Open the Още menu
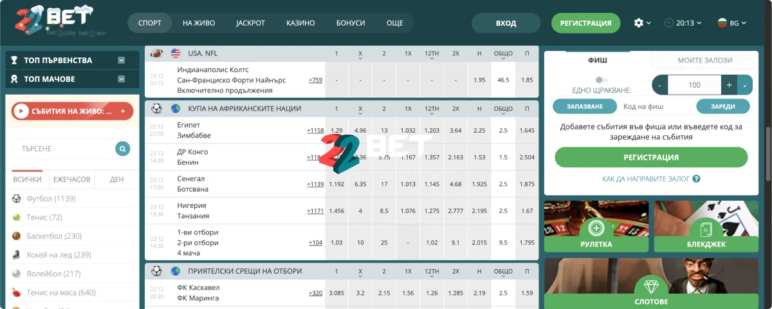 pyautogui.click(x=394, y=23)
